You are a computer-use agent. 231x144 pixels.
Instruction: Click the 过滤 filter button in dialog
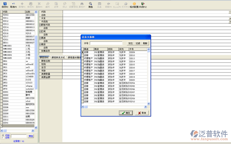[138, 43]
